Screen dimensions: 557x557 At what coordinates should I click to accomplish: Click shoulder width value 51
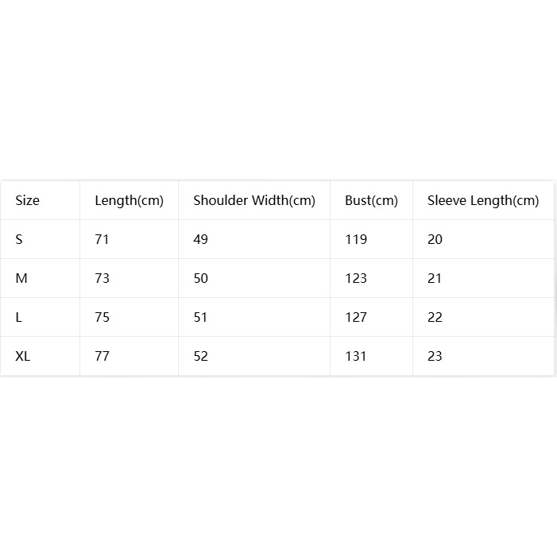coord(200,317)
